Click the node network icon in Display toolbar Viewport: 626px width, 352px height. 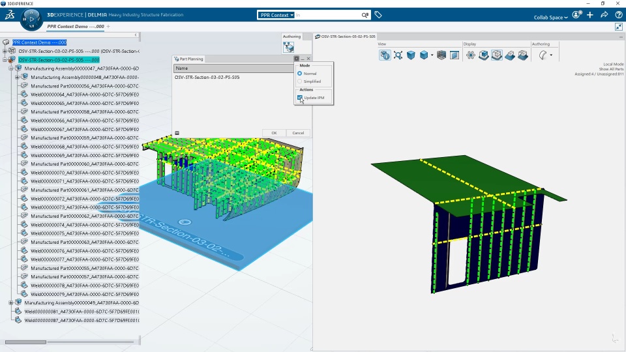pos(471,55)
